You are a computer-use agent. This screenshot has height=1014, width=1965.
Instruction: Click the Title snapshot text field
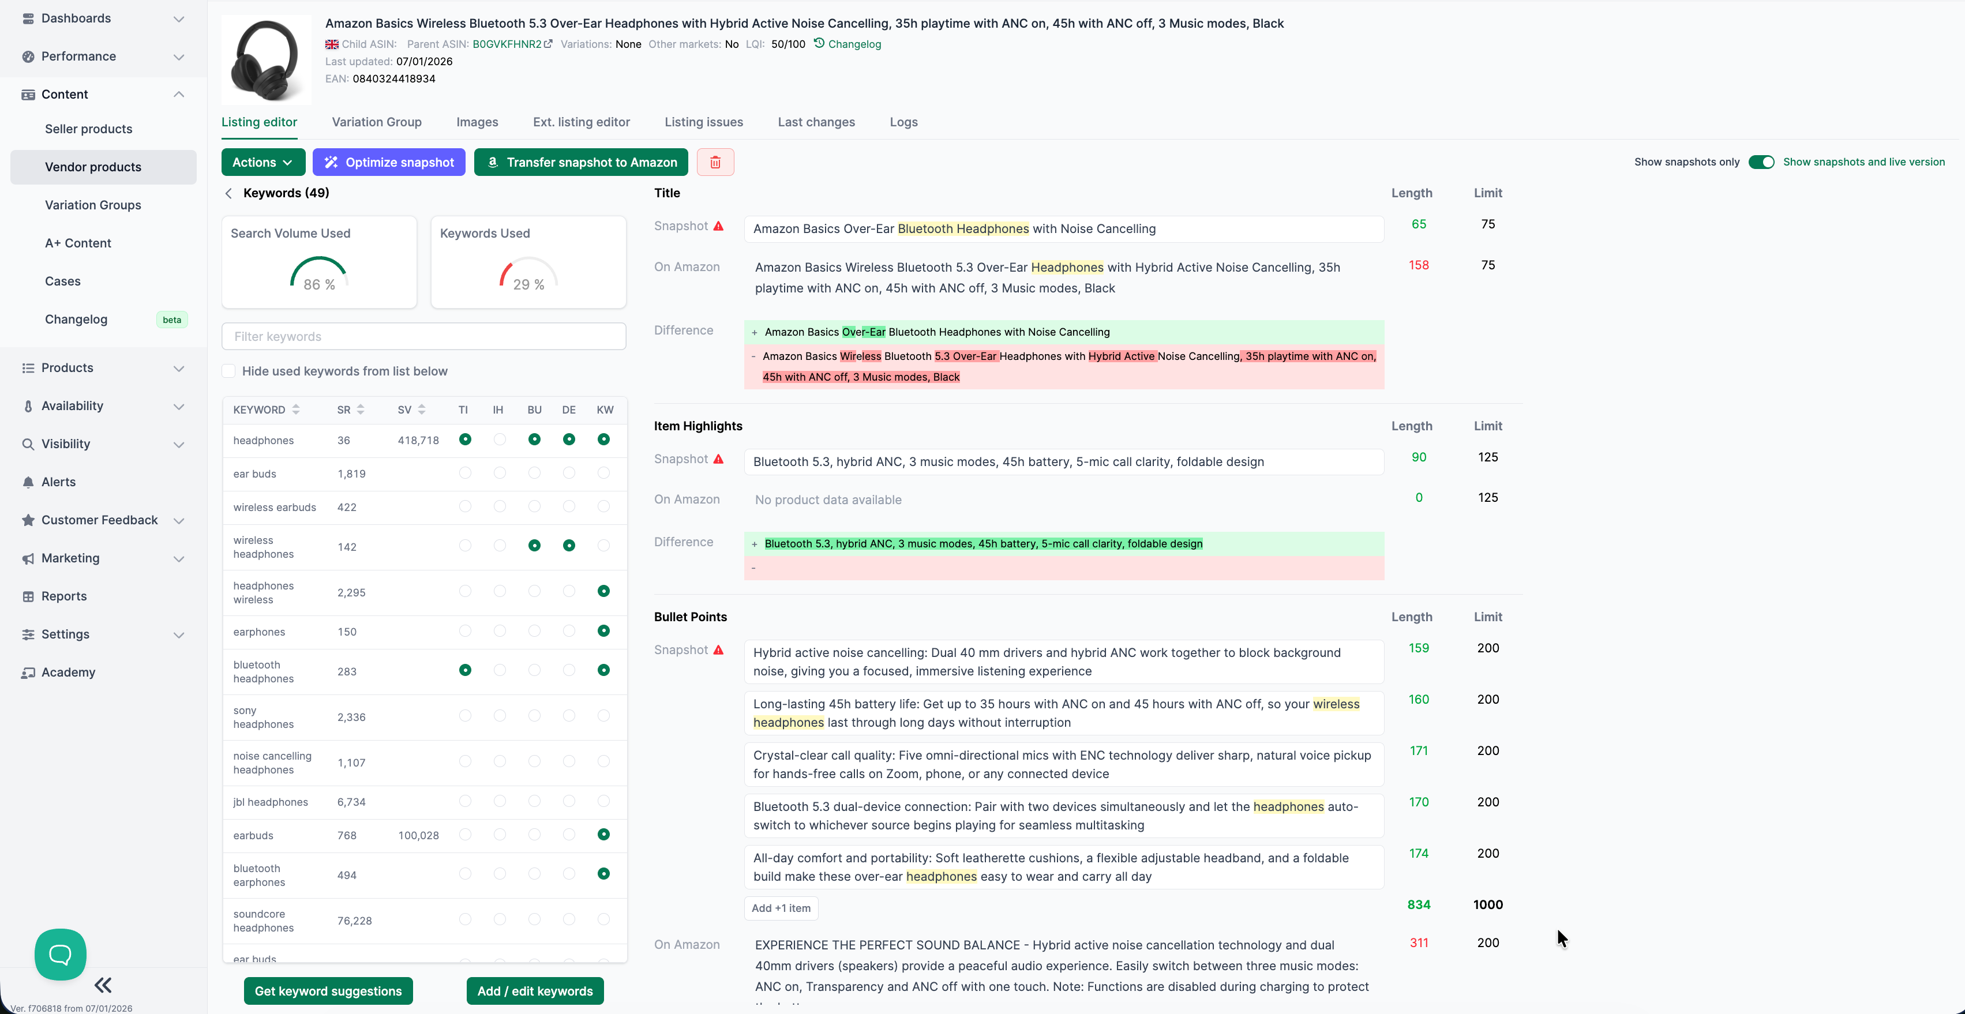click(1064, 229)
